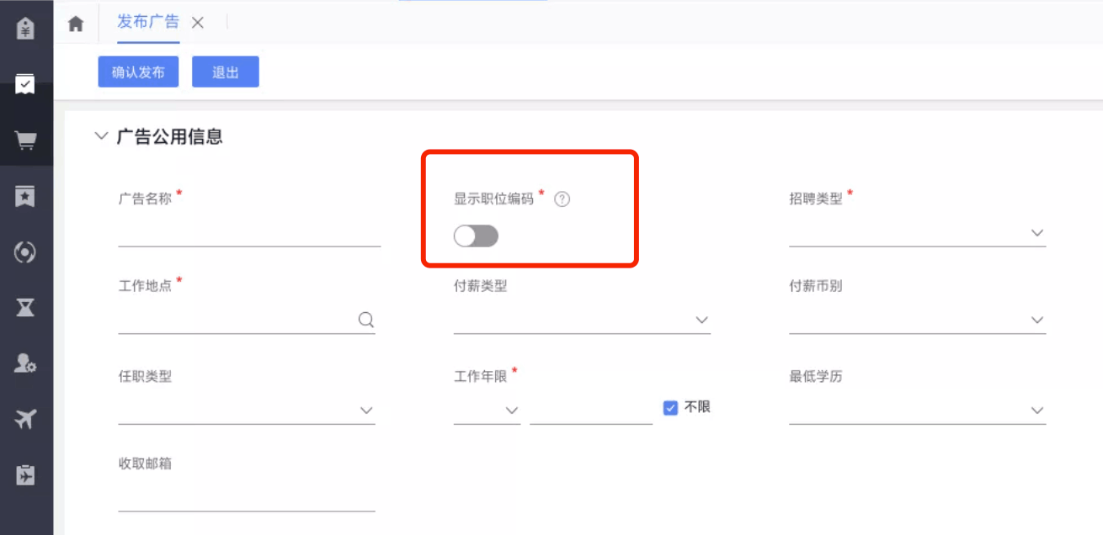
Task: Open the 付薪类型 dropdown
Action: coord(582,320)
